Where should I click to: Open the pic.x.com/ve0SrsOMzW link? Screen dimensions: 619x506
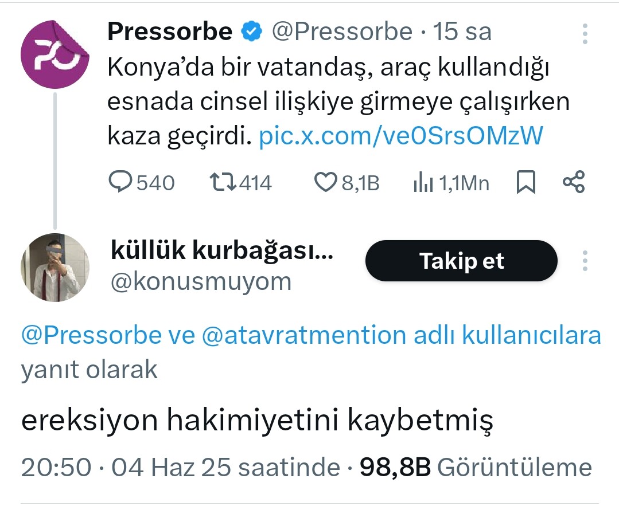coord(401,135)
